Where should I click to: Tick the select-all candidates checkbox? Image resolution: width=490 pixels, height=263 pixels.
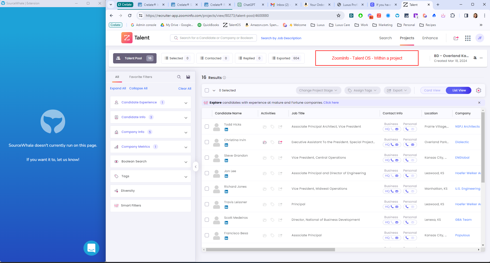pos(207,90)
